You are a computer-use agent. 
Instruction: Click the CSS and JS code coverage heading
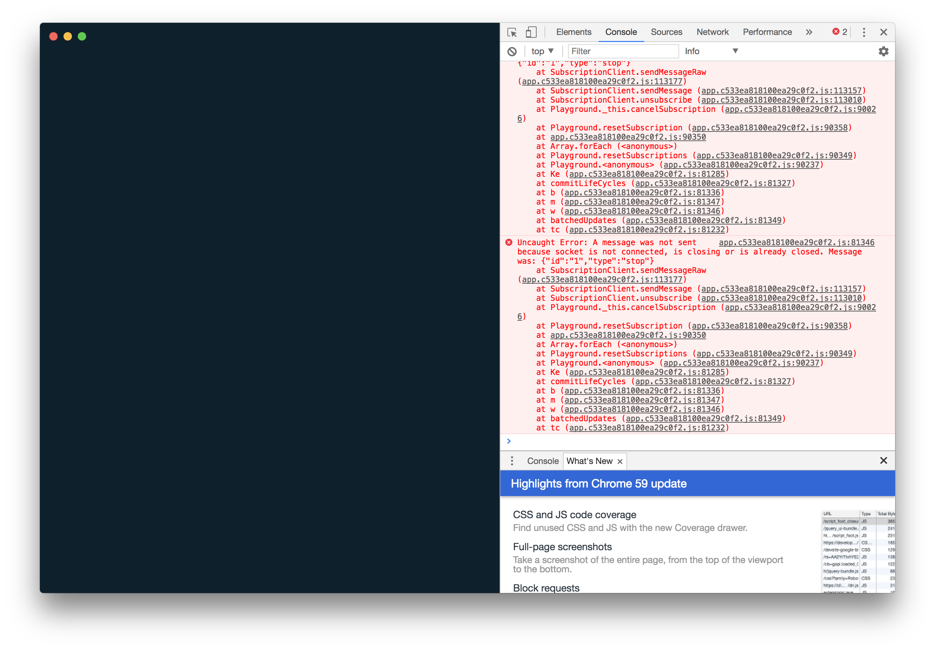point(574,515)
